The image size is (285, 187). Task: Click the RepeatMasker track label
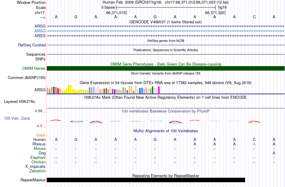33,180
